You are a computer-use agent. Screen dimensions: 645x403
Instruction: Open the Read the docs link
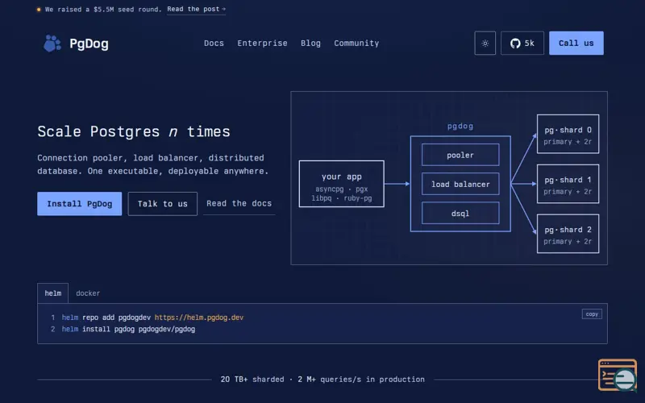(239, 204)
